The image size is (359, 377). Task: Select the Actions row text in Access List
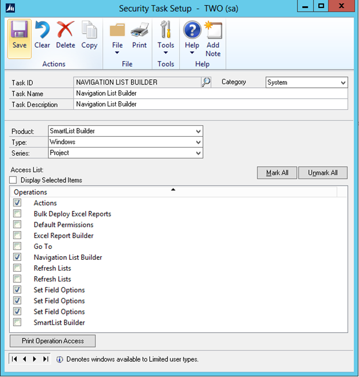click(x=45, y=203)
